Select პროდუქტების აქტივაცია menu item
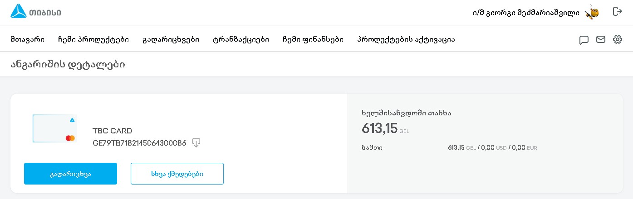Screen dimensions: 633x199 (406, 39)
